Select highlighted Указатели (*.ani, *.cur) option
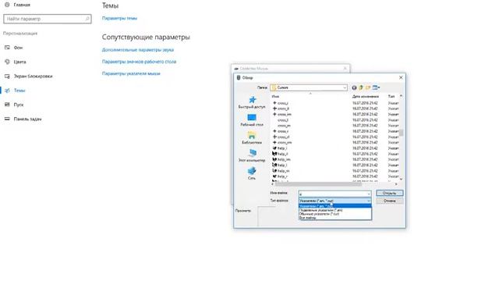Image resolution: width=499 pixels, height=281 pixels. click(334, 206)
